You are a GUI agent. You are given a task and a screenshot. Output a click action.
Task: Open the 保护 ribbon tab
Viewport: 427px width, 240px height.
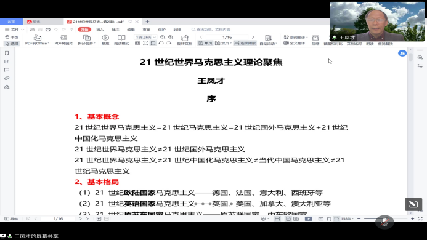pos(162,30)
